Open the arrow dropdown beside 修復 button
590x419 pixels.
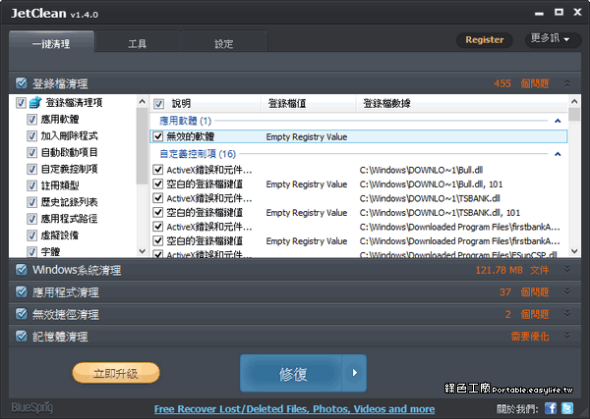(x=354, y=373)
